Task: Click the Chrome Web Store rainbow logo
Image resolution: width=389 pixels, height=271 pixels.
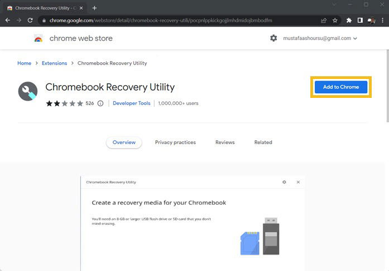Action: pyautogui.click(x=38, y=38)
